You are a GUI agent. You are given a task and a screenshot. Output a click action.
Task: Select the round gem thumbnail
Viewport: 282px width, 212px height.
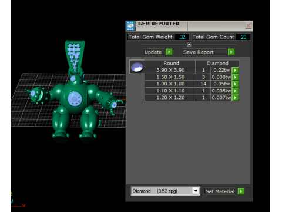[137, 67]
